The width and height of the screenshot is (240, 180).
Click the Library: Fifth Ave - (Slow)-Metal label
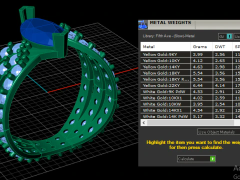tap(168, 36)
